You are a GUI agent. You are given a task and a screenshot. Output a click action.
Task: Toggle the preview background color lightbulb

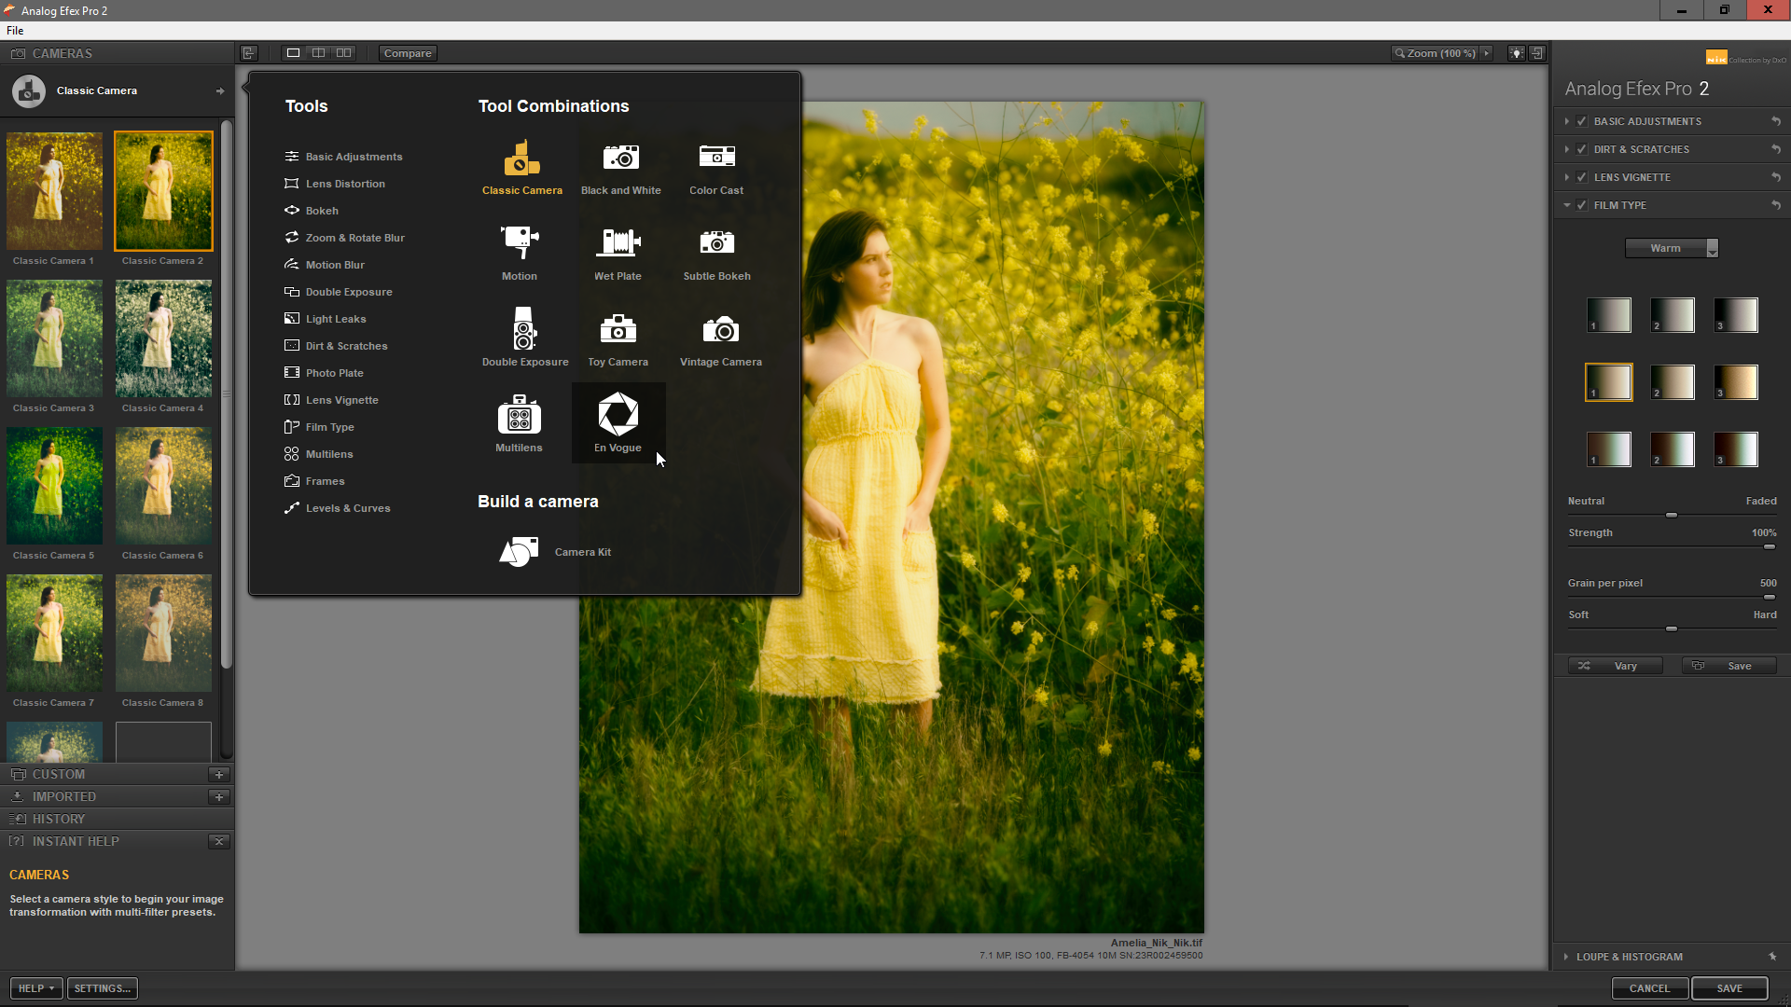pyautogui.click(x=1517, y=53)
